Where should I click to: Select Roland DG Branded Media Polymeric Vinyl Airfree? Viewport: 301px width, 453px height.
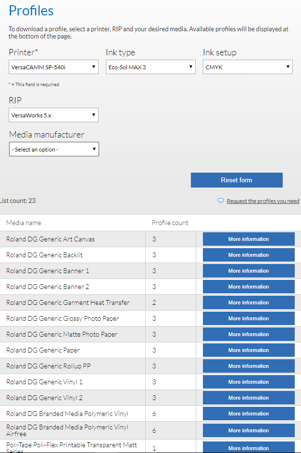click(x=67, y=430)
